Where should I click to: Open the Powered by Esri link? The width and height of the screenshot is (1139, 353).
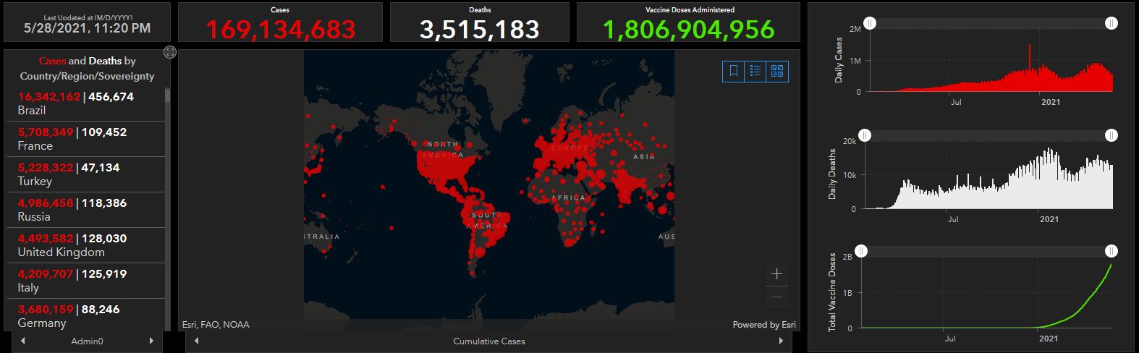pos(763,325)
